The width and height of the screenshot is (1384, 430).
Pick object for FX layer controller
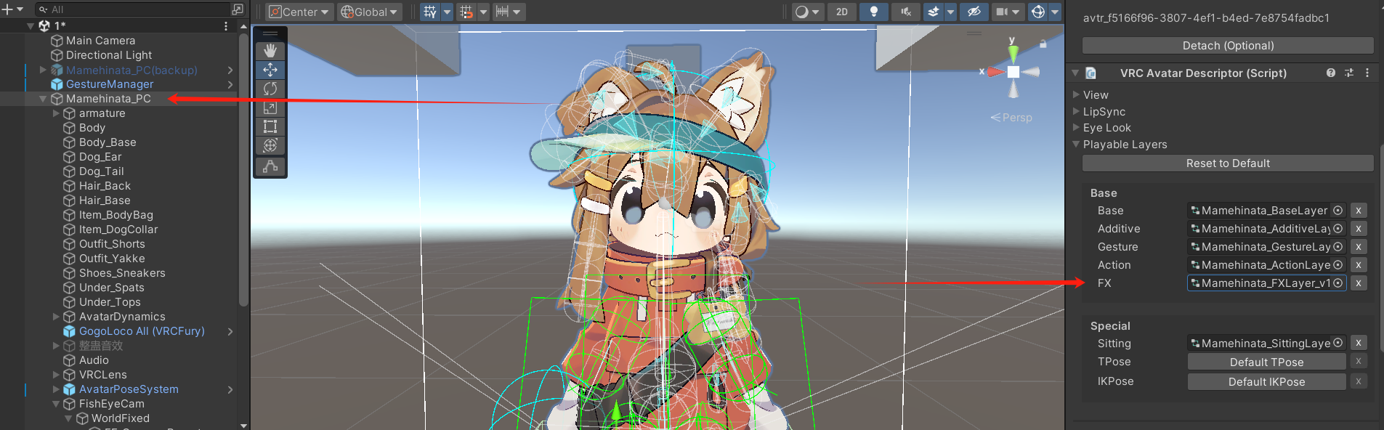[1338, 283]
